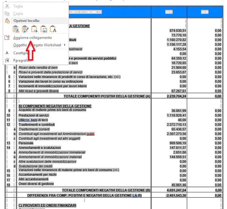Click 'Ammortamenti e svalutazioni' row
This screenshot has width=227, height=209.
(40, 148)
